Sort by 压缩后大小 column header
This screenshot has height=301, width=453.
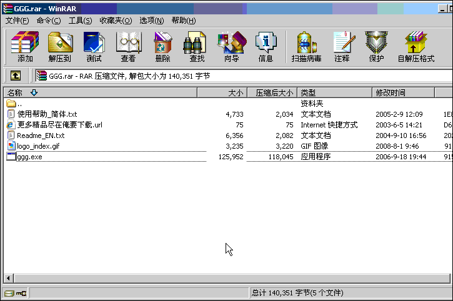point(272,92)
